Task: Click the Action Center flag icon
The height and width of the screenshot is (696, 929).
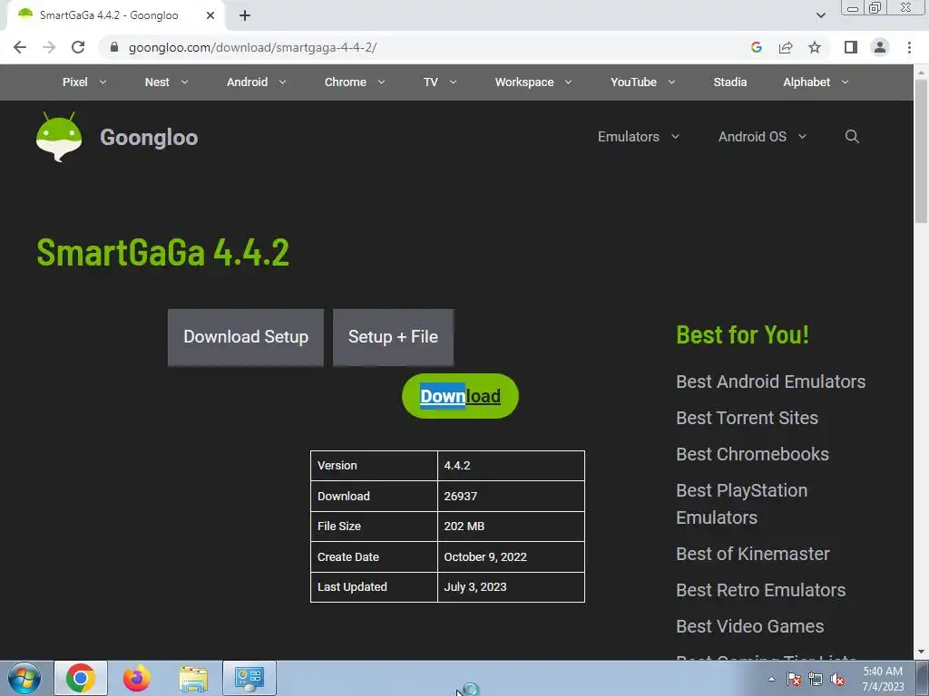Action: 794,679
